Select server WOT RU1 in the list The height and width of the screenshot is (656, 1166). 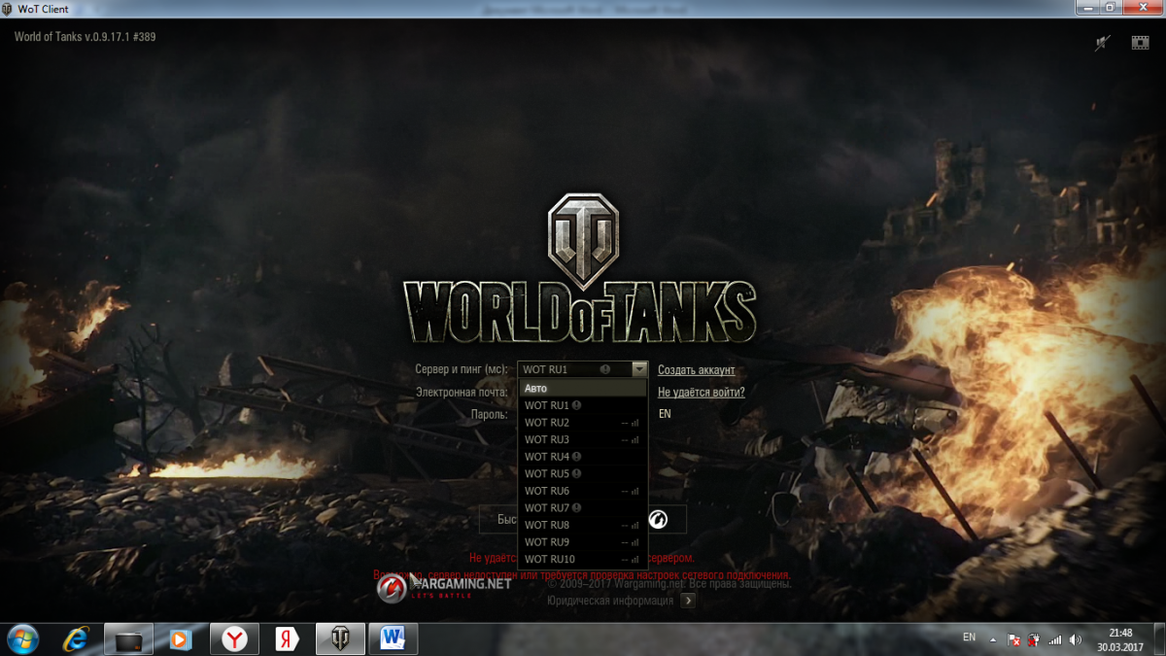pos(583,405)
